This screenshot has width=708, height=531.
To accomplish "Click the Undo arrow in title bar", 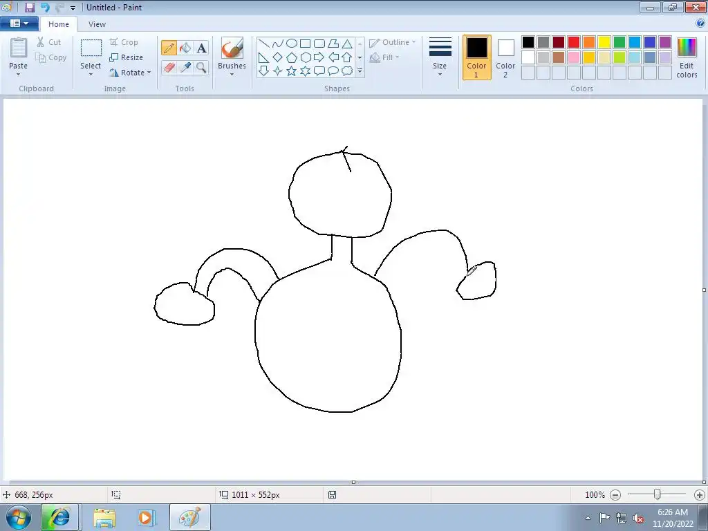I will click(x=45, y=7).
